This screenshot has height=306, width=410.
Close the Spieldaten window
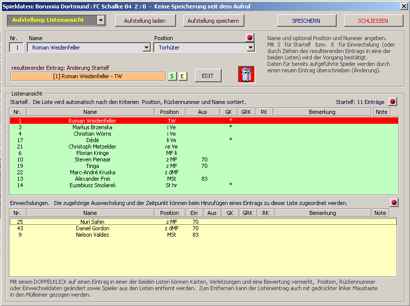tap(404, 6)
